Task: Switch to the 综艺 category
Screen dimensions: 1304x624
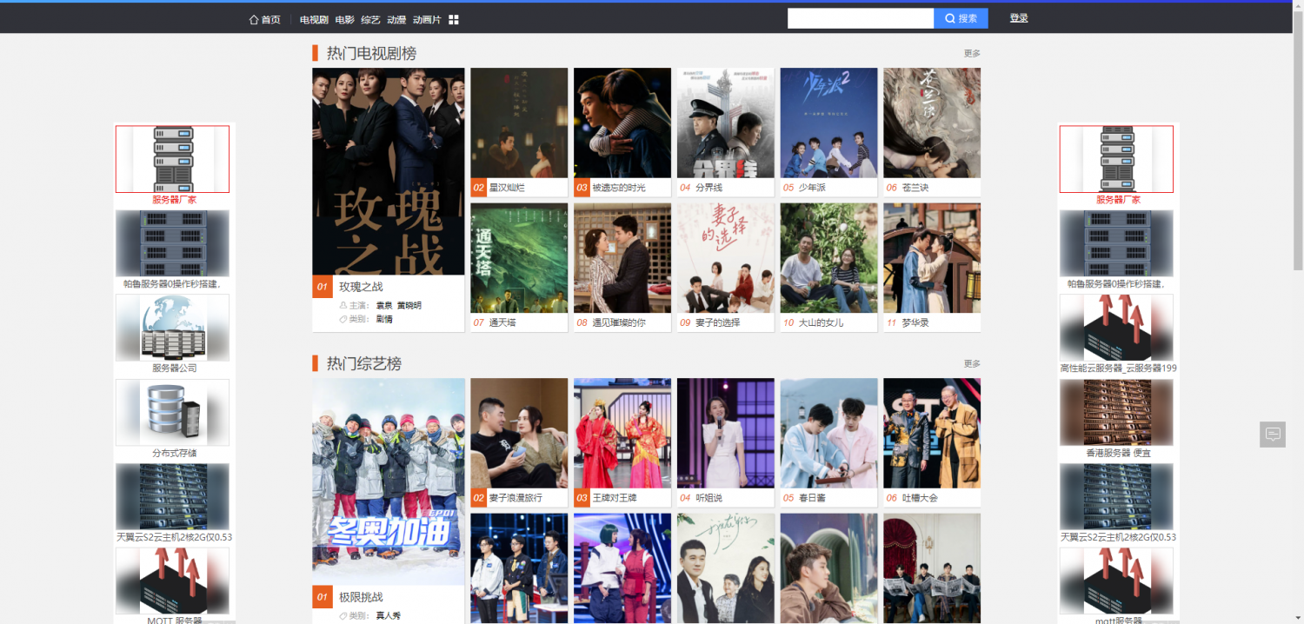Action: (370, 19)
